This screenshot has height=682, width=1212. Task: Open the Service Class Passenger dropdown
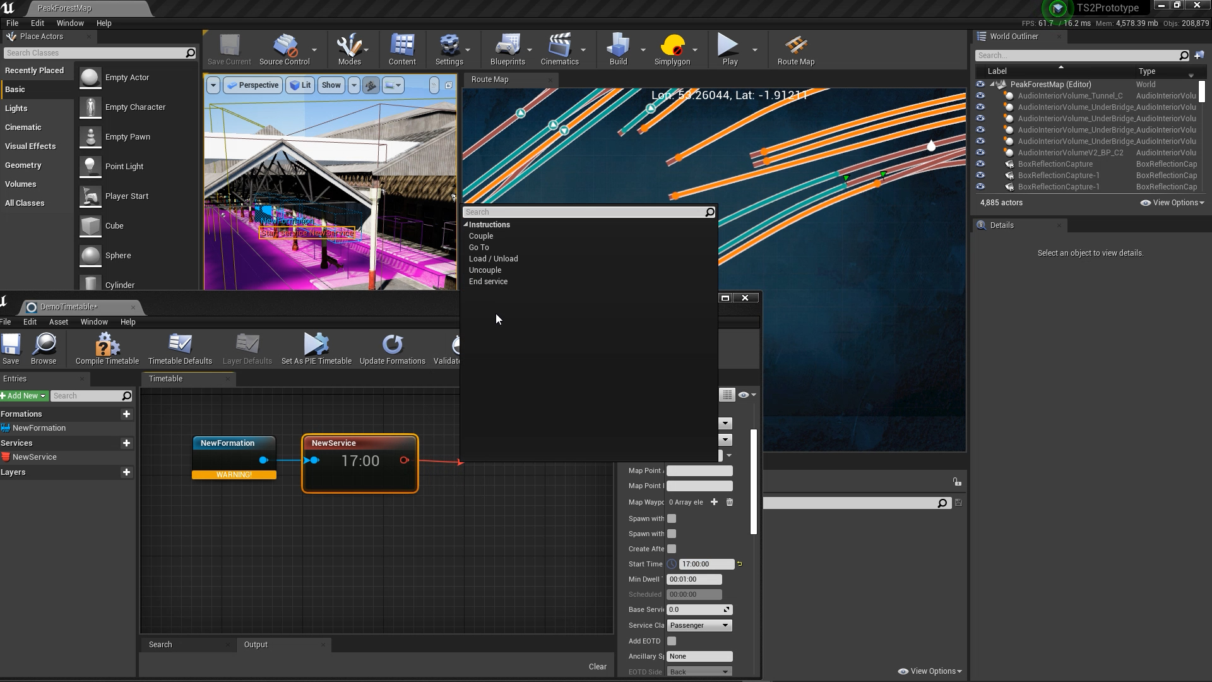coord(699,625)
